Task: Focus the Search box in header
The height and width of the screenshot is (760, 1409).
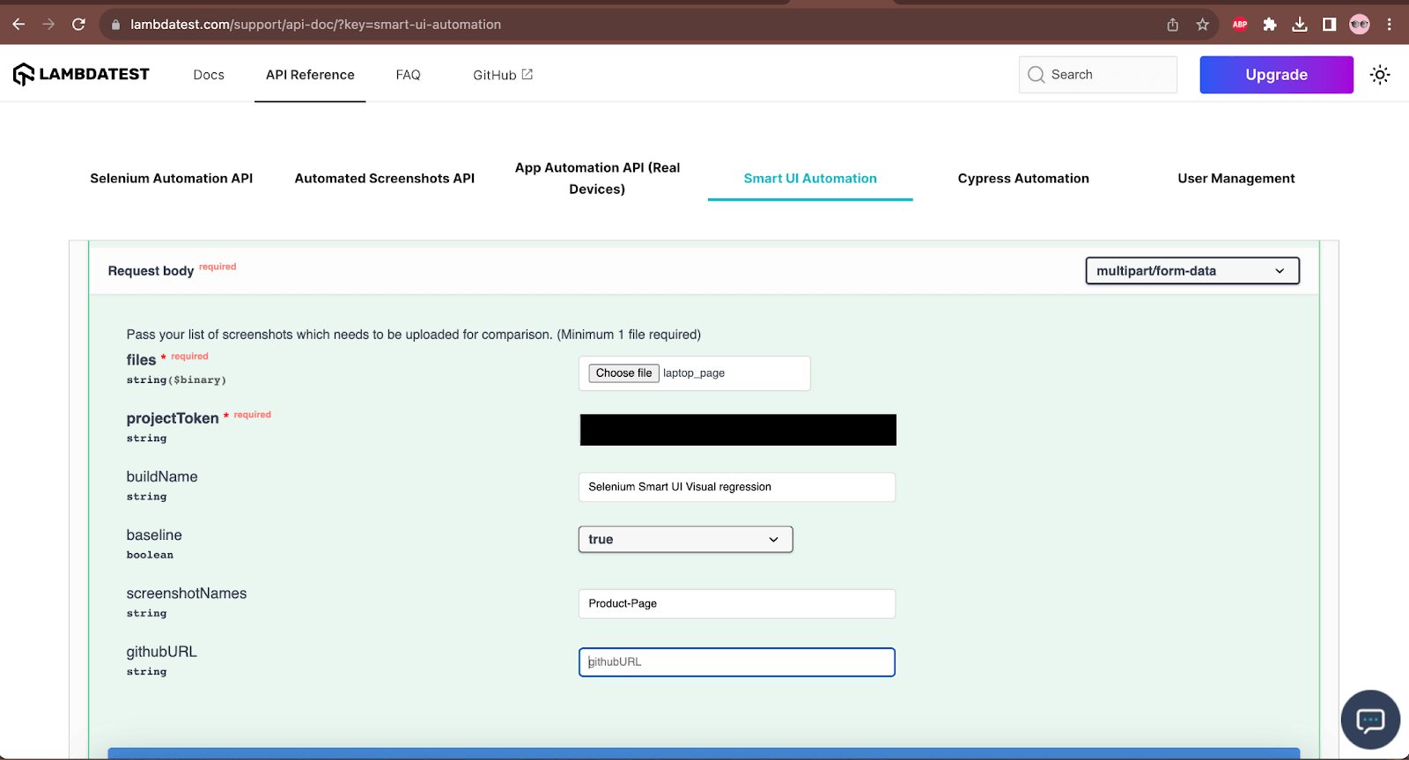Action: 1097,75
